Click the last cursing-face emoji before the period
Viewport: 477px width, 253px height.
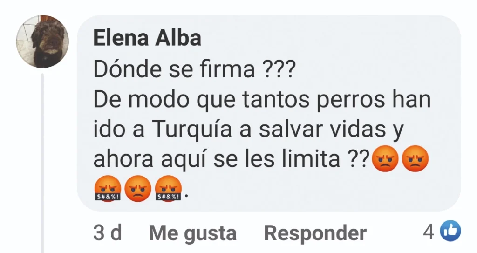[x=168, y=188]
